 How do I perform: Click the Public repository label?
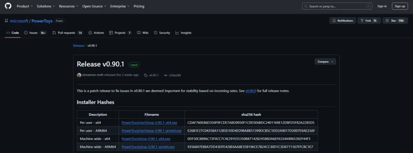(59, 21)
